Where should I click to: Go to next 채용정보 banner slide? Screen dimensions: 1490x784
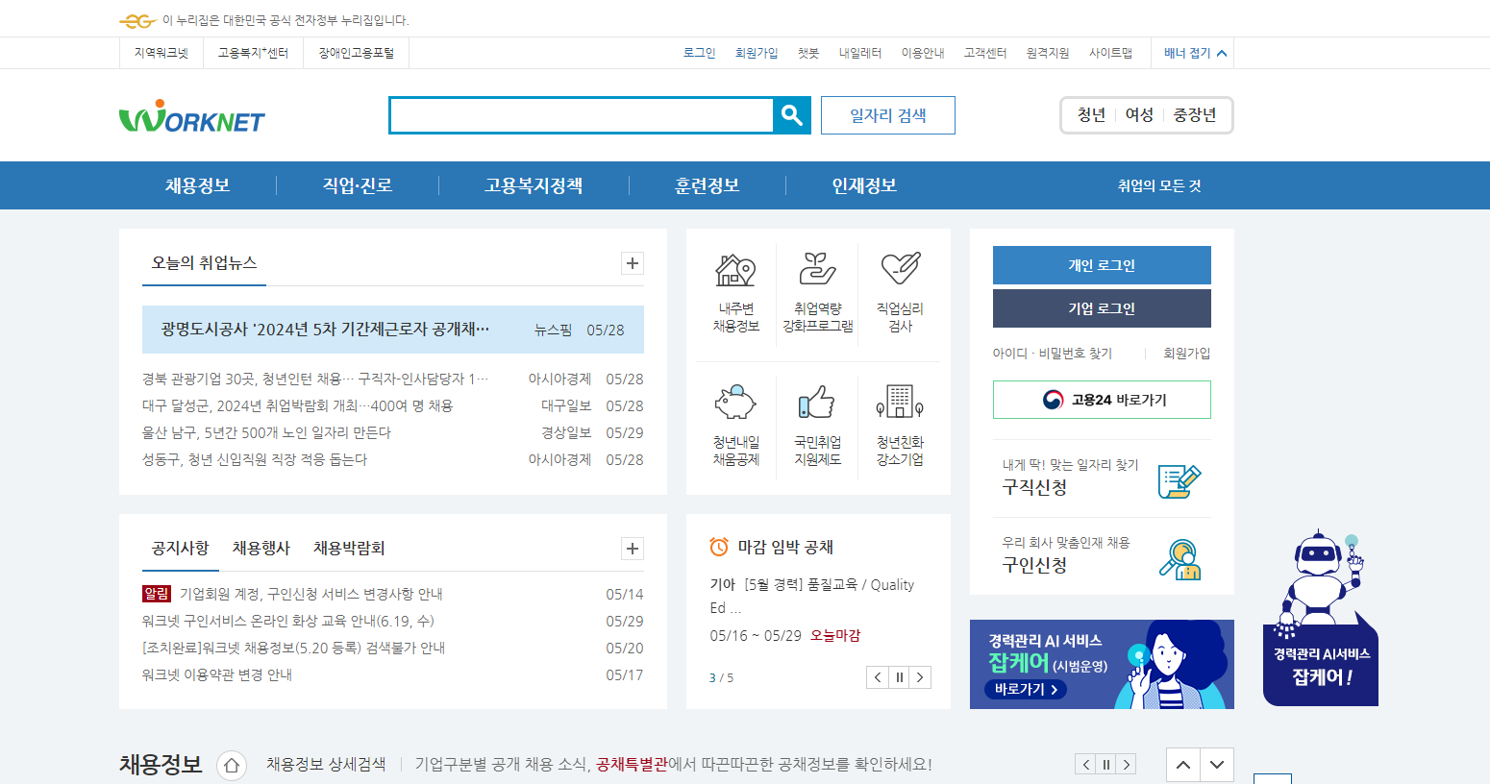[x=1127, y=765]
